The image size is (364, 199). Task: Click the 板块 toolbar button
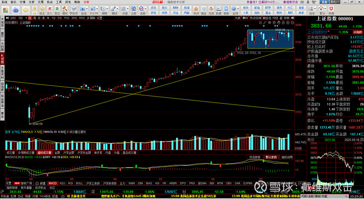click(x=246, y=8)
